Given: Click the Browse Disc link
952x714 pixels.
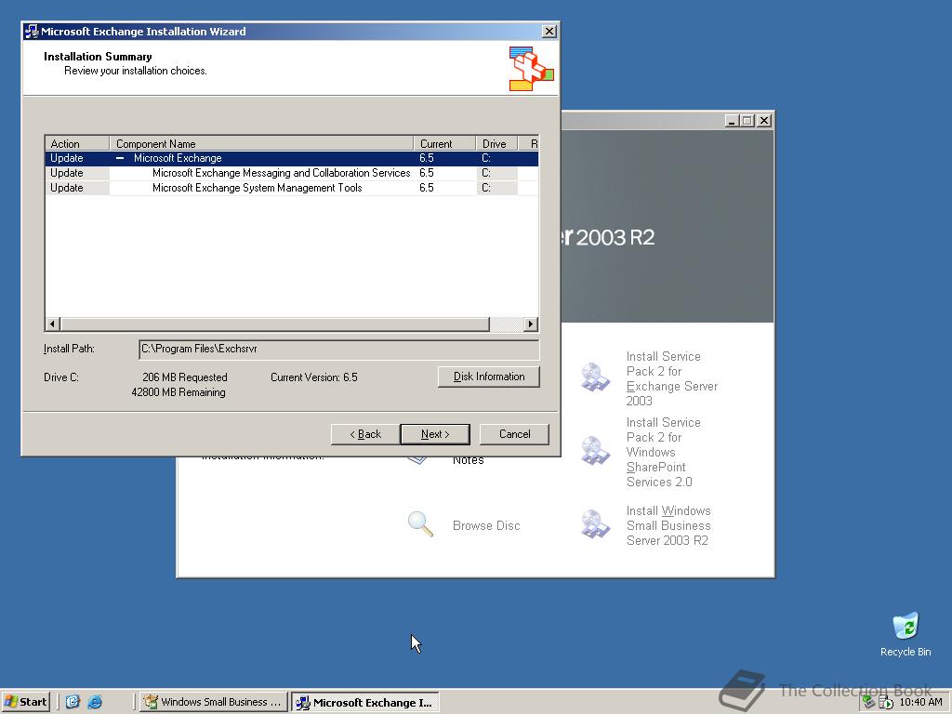Looking at the screenshot, I should [x=486, y=526].
